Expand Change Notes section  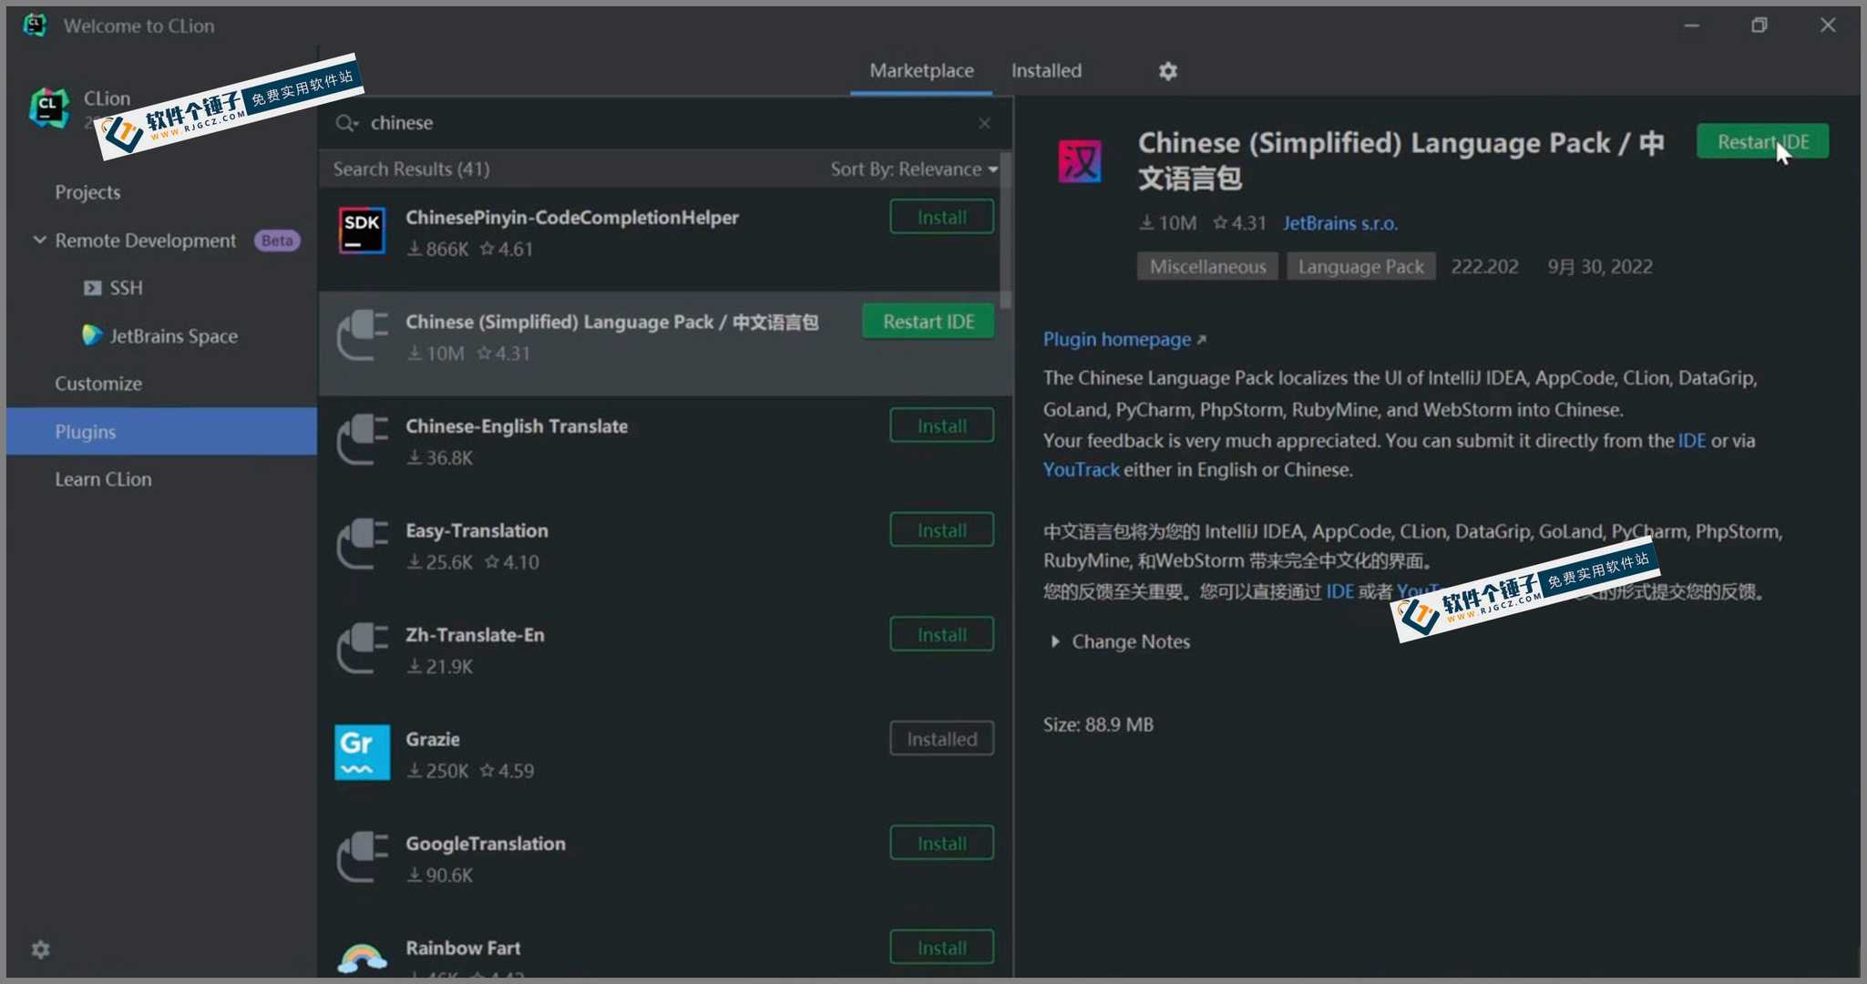[1055, 641]
